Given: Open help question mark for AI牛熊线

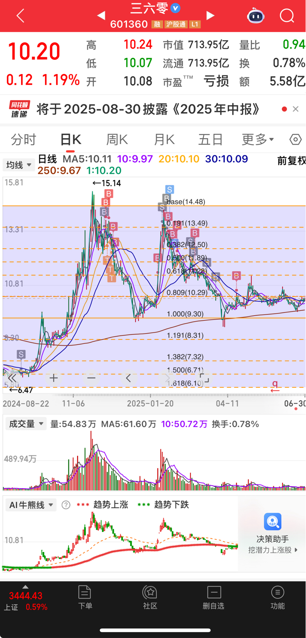Looking at the screenshot, I should [66, 505].
